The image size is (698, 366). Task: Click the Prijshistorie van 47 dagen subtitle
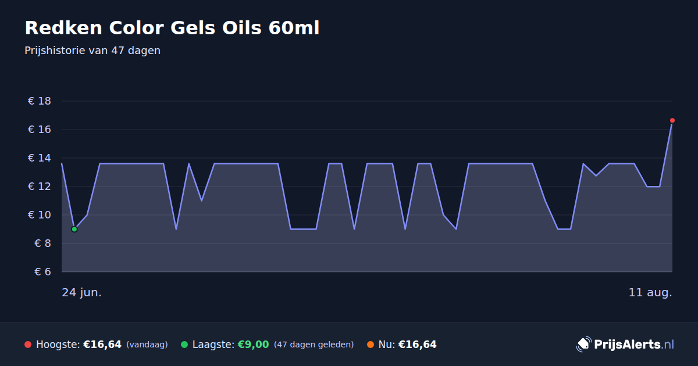pyautogui.click(x=92, y=51)
